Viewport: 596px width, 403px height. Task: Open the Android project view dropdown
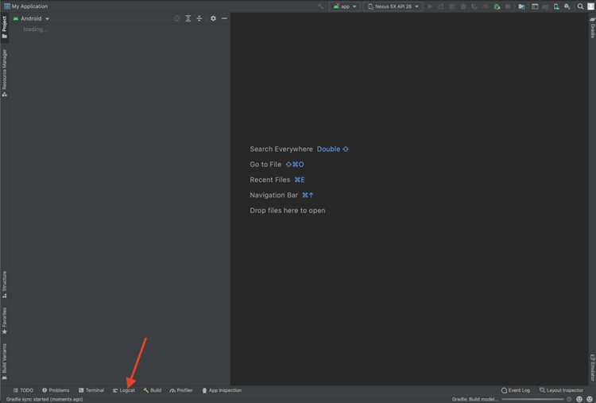[31, 18]
